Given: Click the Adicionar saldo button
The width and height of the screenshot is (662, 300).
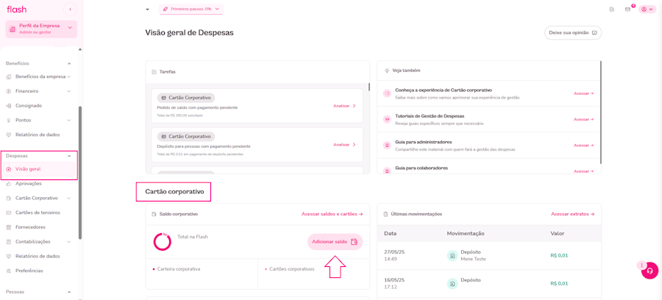Looking at the screenshot, I should [x=335, y=242].
